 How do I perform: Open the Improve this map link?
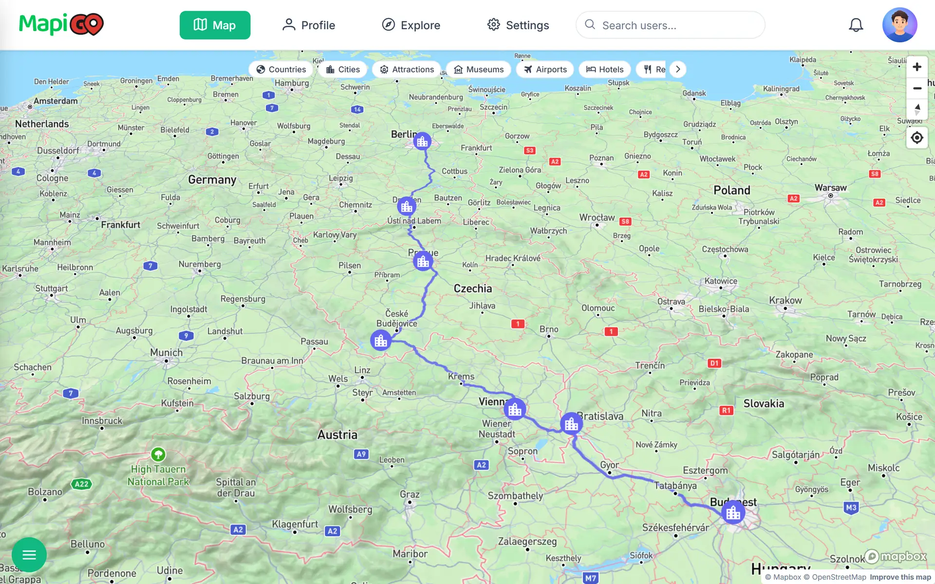tap(900, 577)
